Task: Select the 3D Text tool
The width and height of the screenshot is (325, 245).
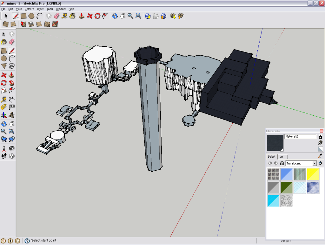Action: click(x=12, y=115)
